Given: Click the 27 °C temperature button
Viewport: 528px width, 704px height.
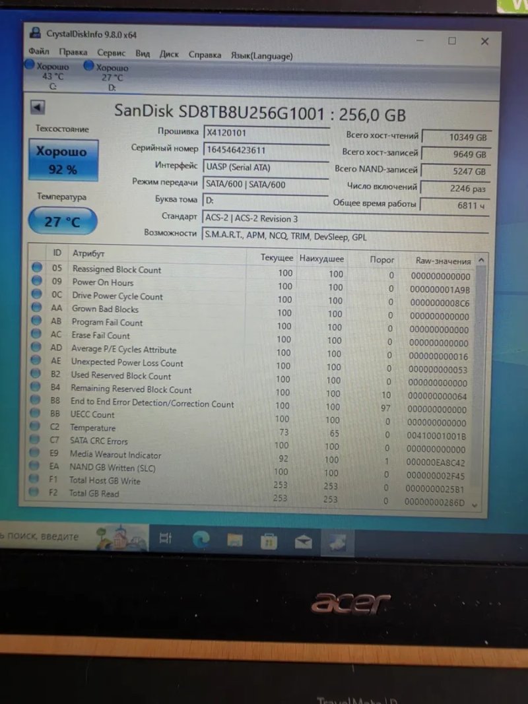Looking at the screenshot, I should [63, 221].
